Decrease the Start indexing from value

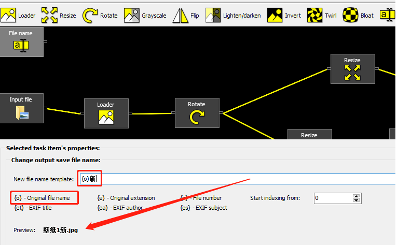tap(356, 200)
